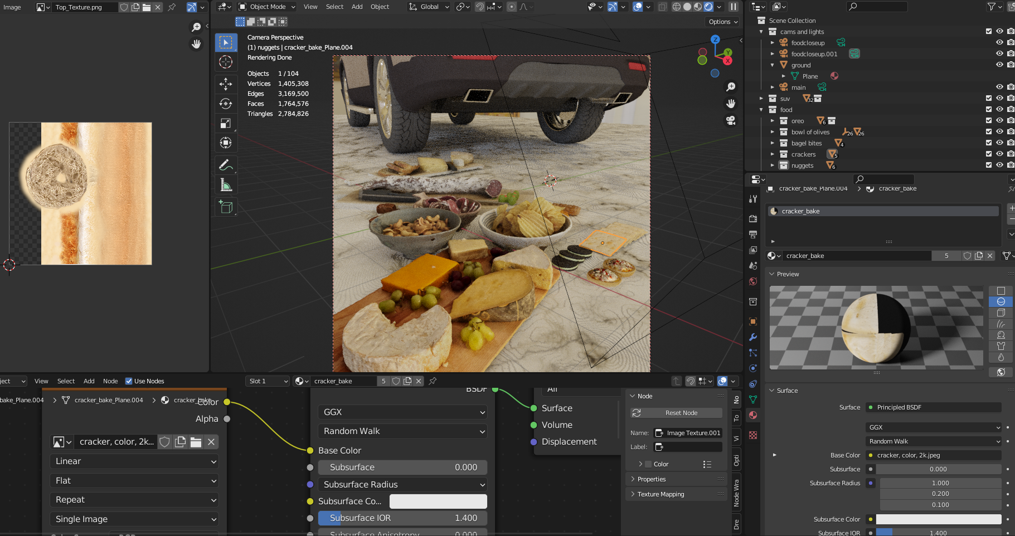Open the GGX distribution dropdown in node
This screenshot has width=1015, height=536.
(402, 412)
